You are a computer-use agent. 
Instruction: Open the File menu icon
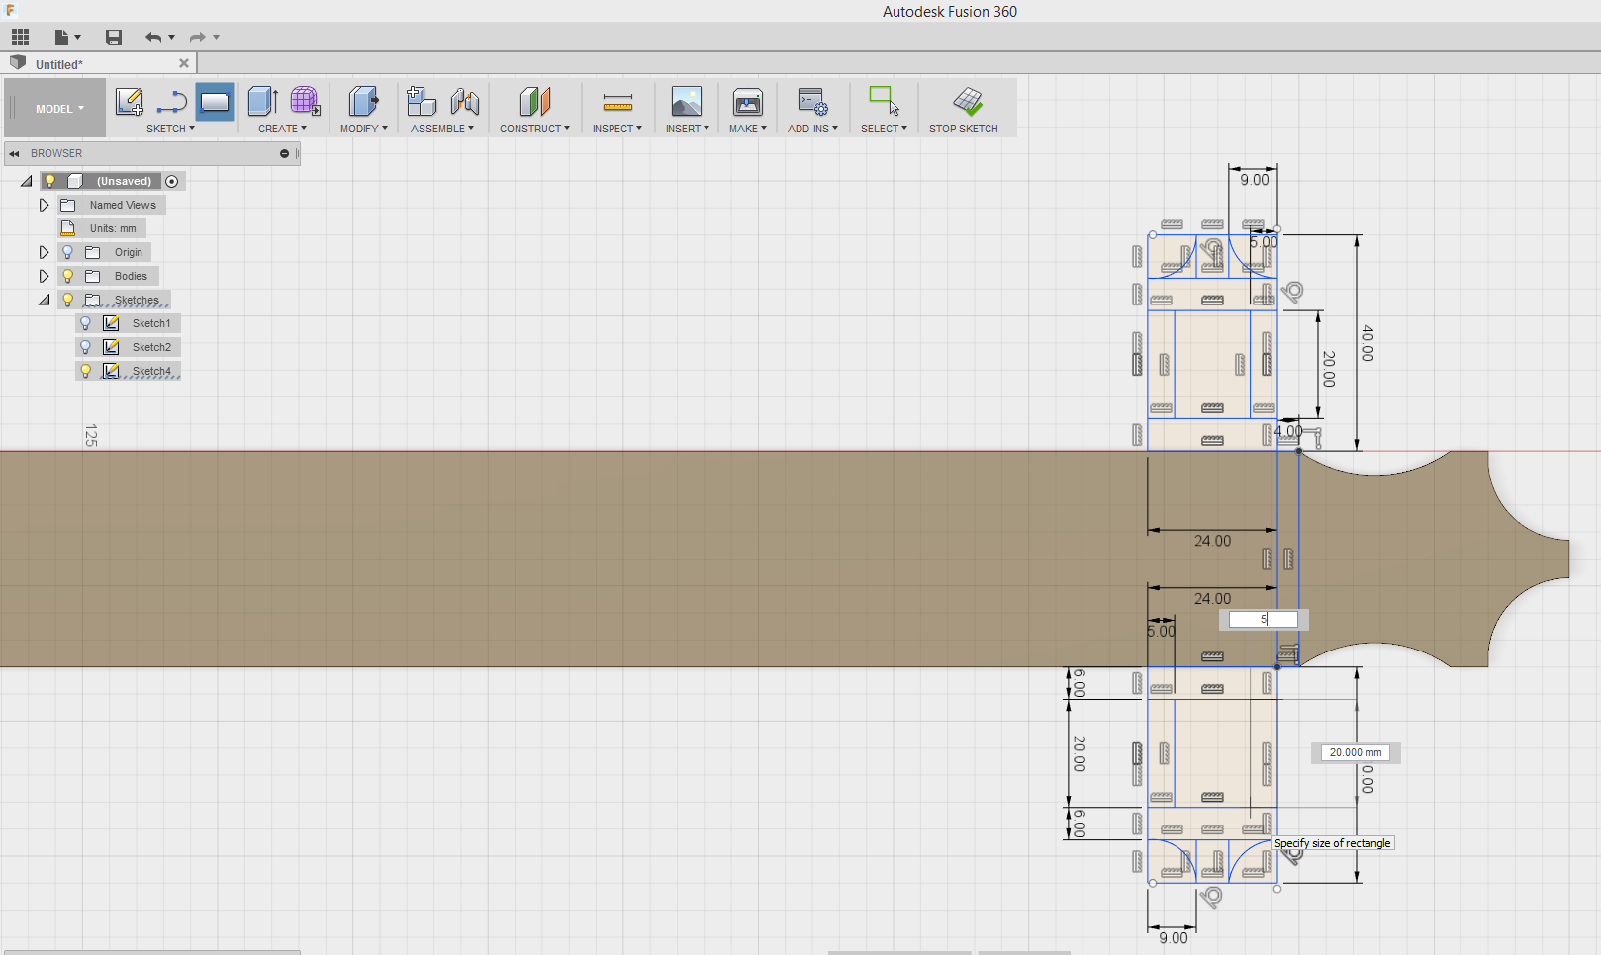pyautogui.click(x=61, y=38)
